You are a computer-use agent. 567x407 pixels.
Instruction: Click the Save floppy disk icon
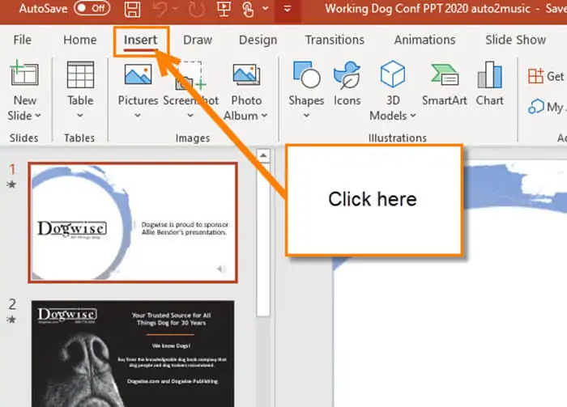[x=132, y=9]
